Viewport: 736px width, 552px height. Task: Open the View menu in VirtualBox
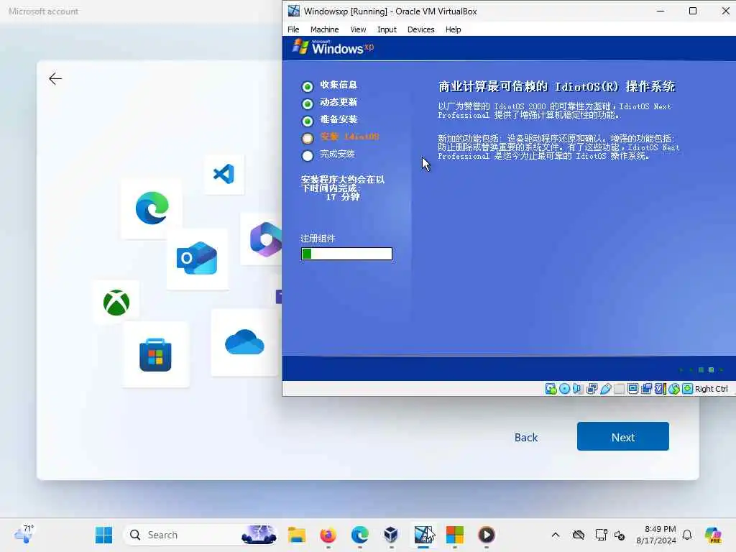(x=358, y=29)
